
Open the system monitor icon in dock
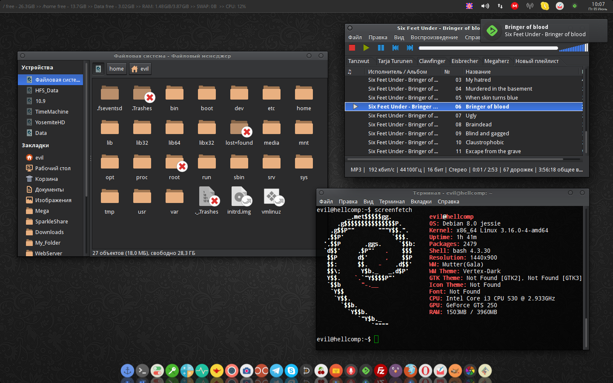click(202, 371)
